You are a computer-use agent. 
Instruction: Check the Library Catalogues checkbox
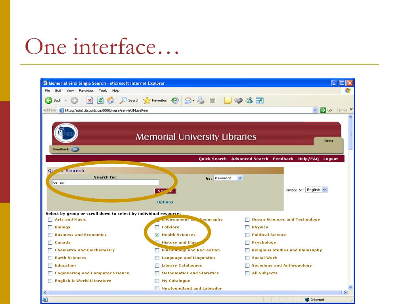pos(157,266)
